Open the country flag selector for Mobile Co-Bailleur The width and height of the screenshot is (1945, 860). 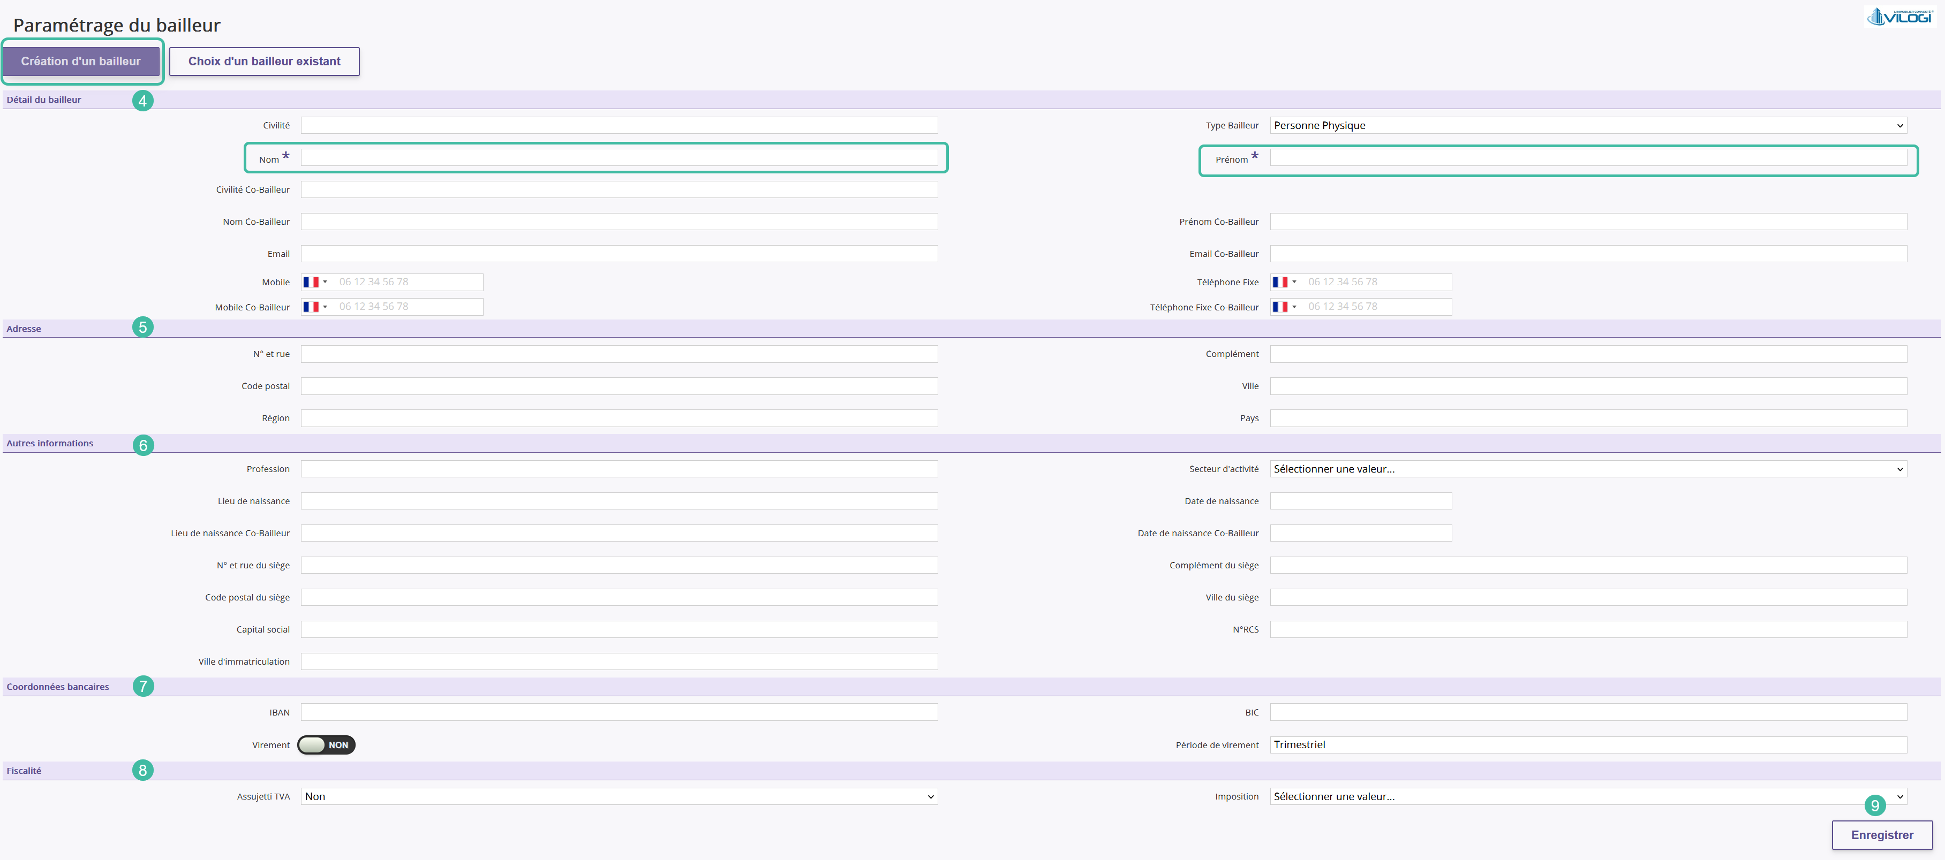coord(315,307)
